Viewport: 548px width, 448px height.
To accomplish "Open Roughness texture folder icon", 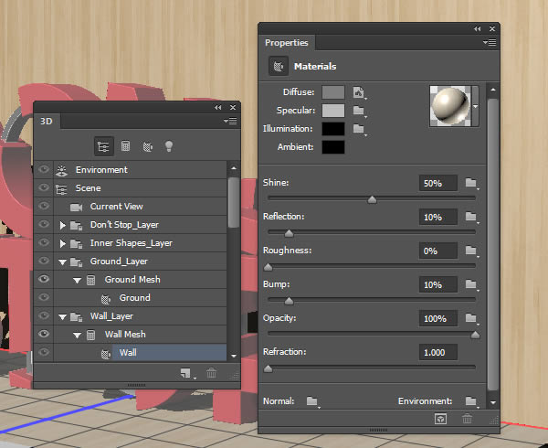I will [471, 251].
